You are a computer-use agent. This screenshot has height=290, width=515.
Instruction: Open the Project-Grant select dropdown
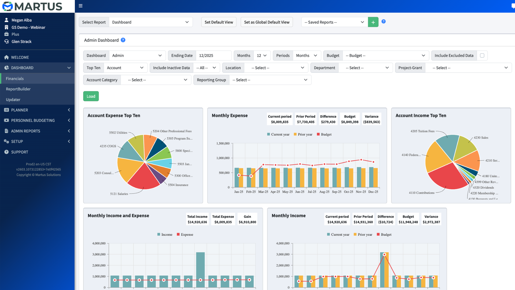pyautogui.click(x=469, y=68)
